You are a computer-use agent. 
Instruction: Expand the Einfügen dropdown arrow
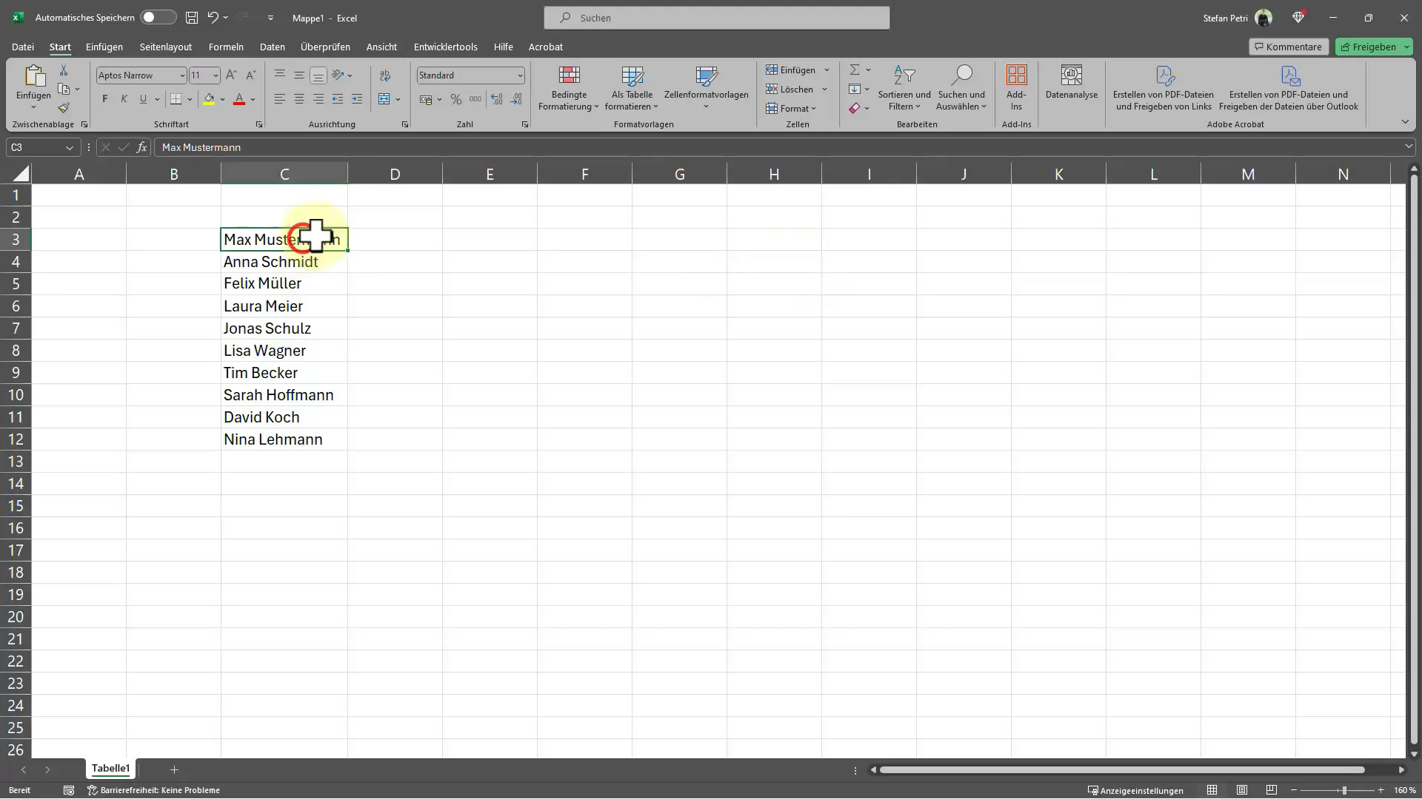pyautogui.click(x=825, y=70)
